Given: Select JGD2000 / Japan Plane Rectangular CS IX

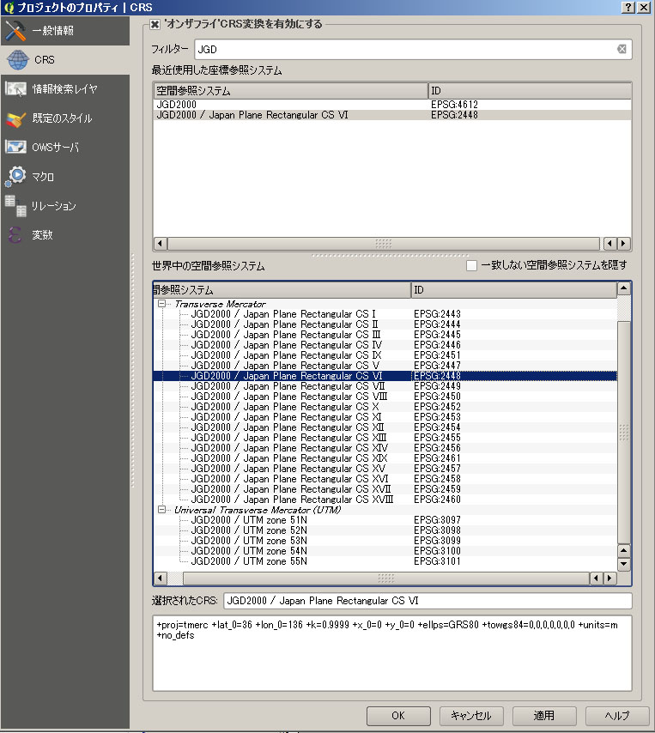Looking at the screenshot, I should tap(286, 355).
